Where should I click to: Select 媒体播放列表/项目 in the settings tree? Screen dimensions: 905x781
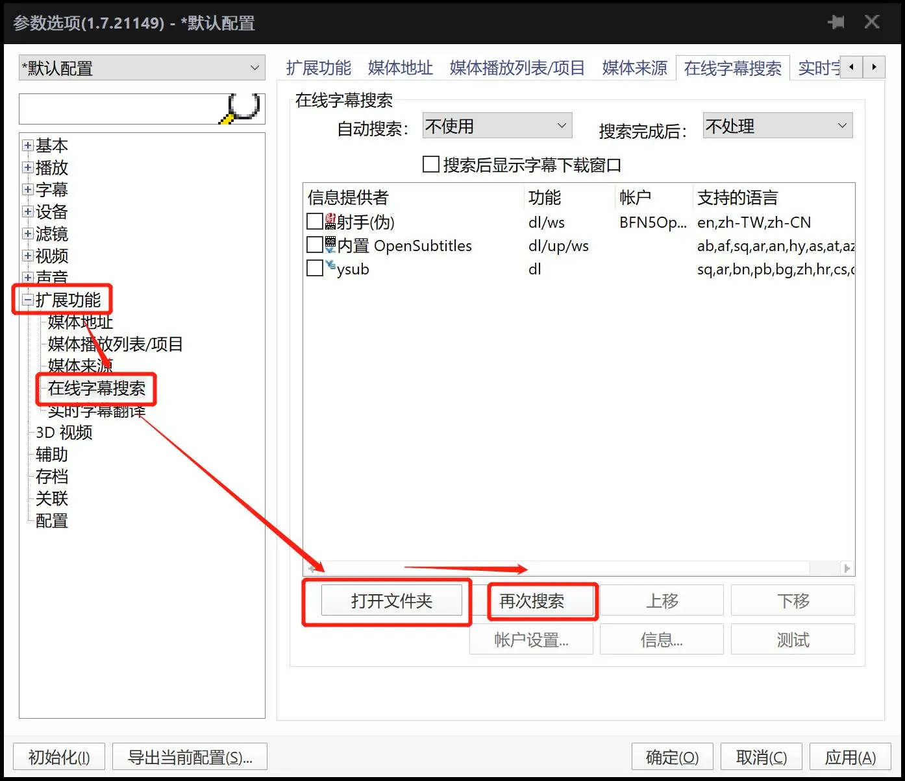[x=116, y=344]
